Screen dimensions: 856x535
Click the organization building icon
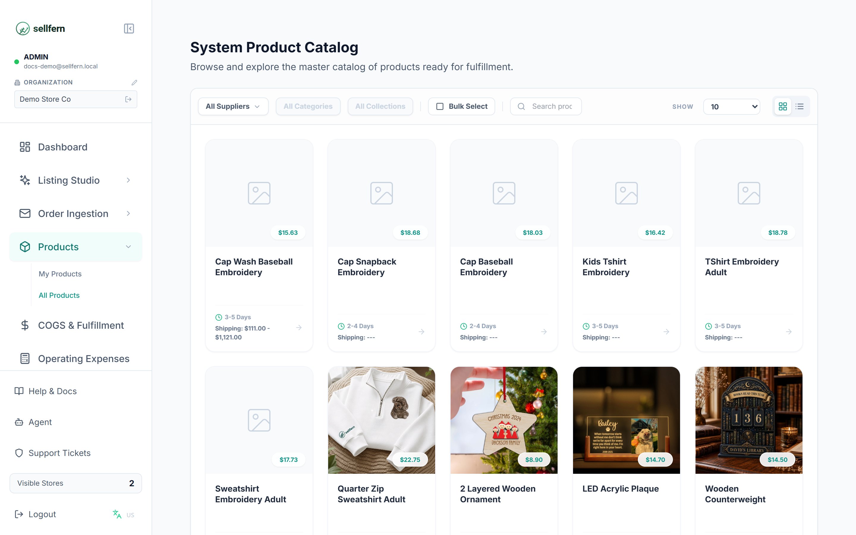tap(17, 82)
